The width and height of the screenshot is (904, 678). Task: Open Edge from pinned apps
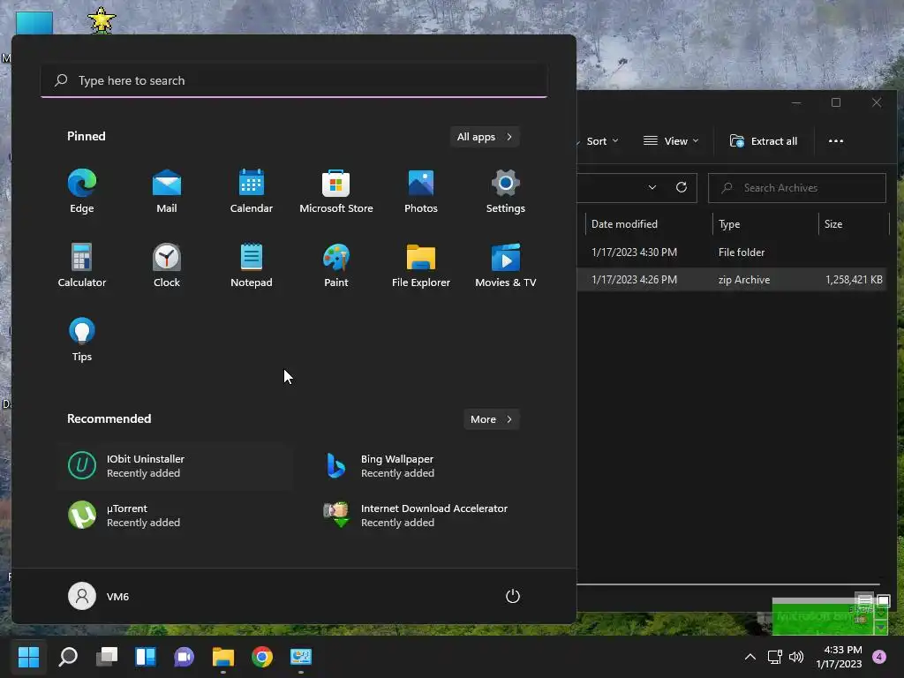pyautogui.click(x=82, y=192)
